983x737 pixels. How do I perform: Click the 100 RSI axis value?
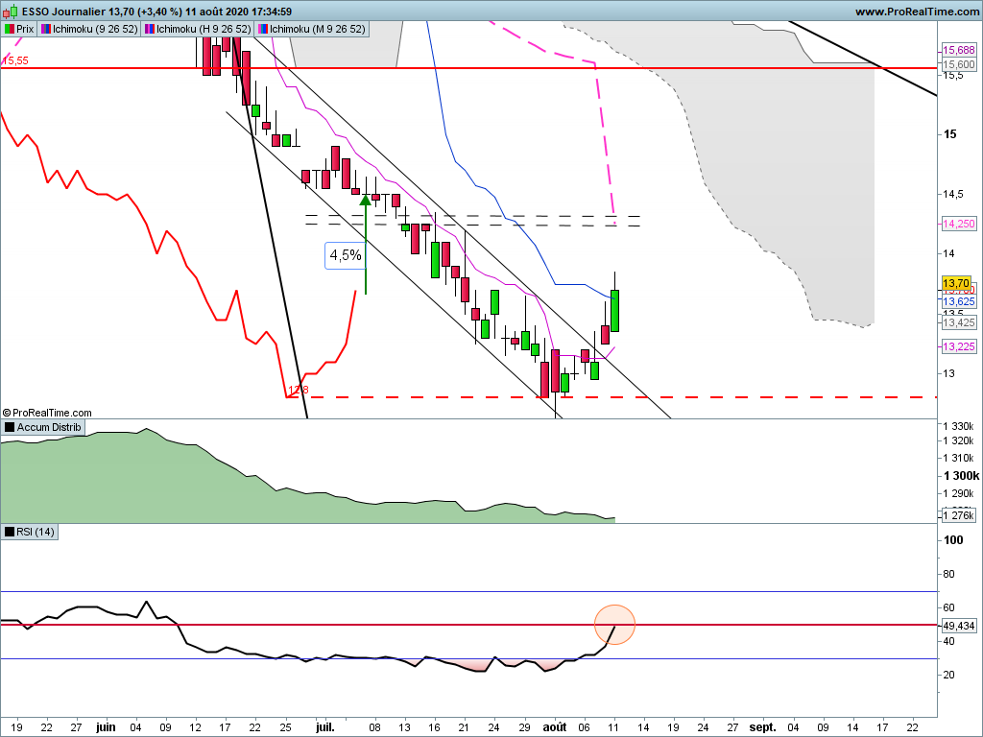click(x=953, y=540)
